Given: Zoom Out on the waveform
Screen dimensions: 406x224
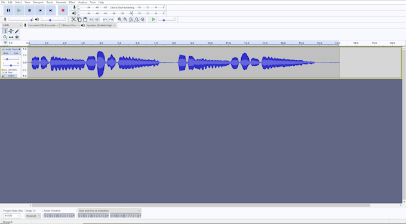Looking at the screenshot, I should tap(125, 20).
